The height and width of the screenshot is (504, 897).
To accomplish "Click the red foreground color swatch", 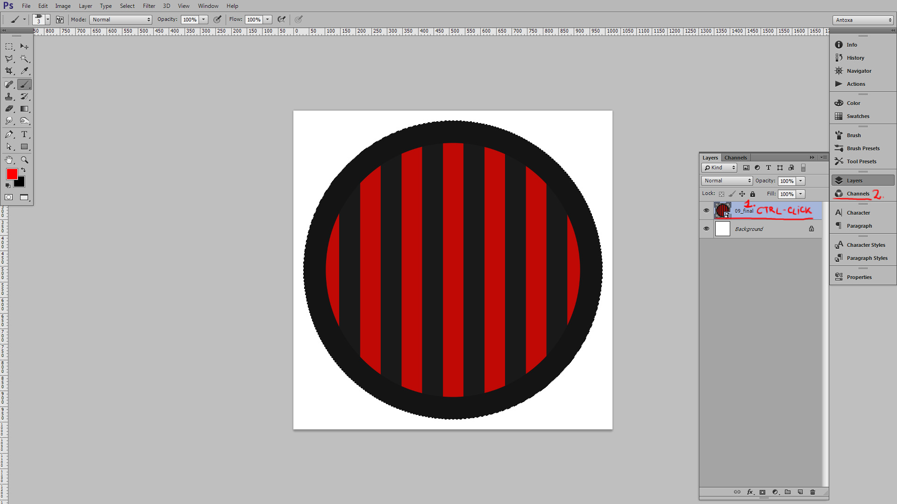I will [x=12, y=174].
